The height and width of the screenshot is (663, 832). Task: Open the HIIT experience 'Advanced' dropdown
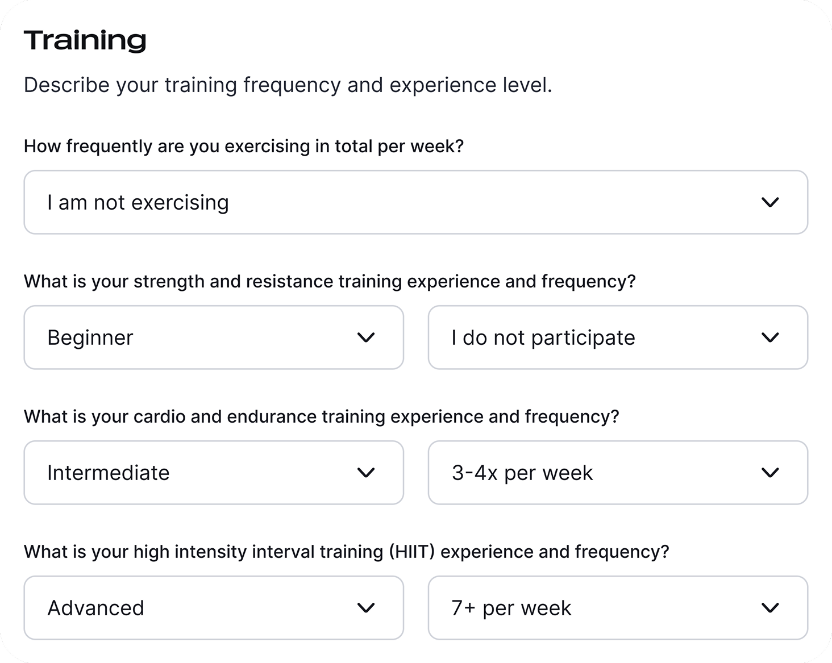[214, 608]
